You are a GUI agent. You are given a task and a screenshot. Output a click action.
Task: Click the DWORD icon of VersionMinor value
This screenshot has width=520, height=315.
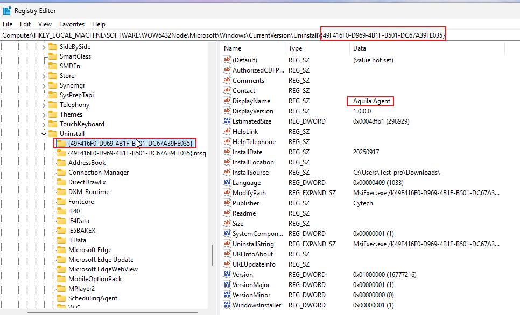(x=227, y=295)
